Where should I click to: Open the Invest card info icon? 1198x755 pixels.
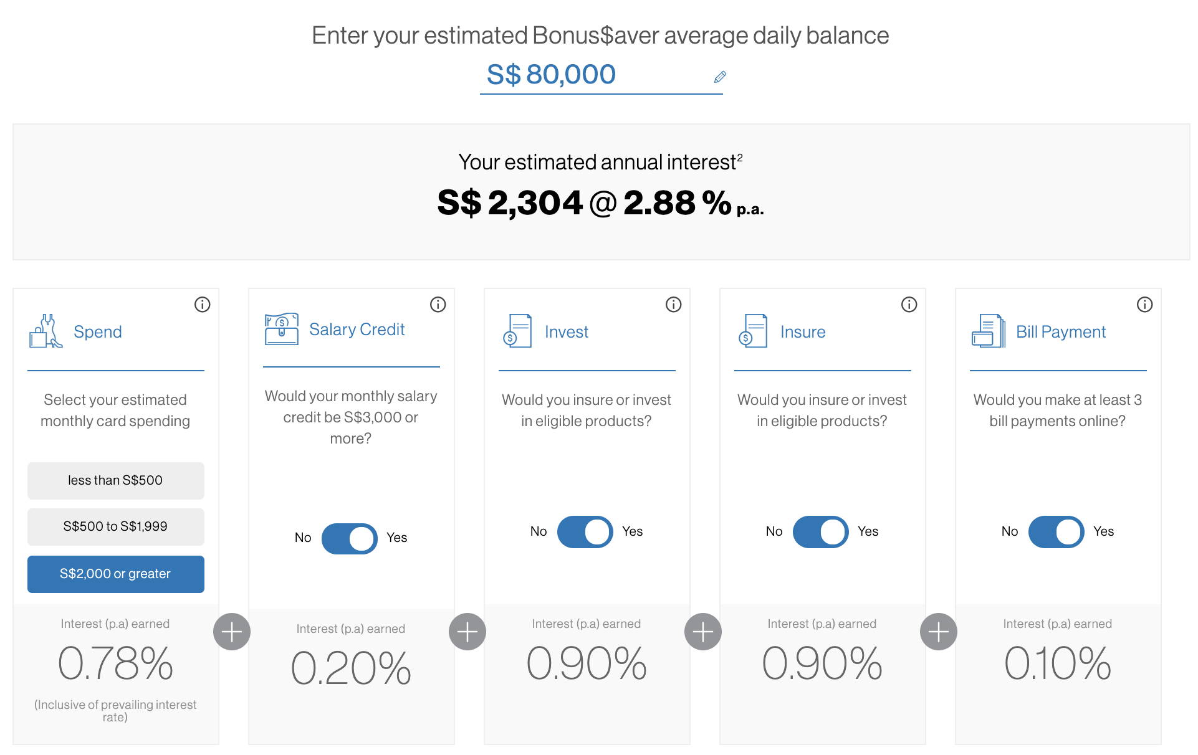(x=674, y=305)
